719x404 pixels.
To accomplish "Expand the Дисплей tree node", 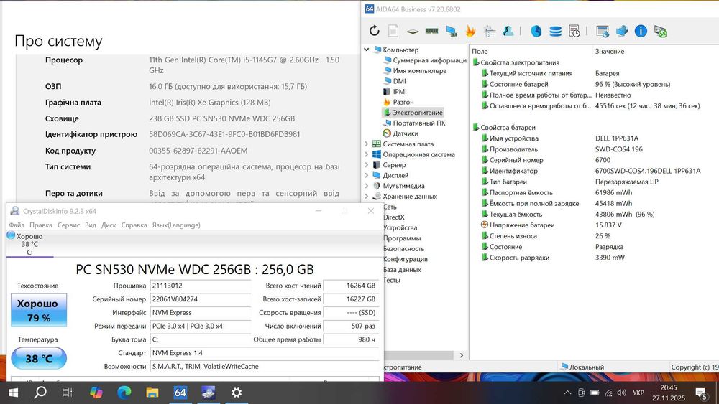I will tap(367, 175).
